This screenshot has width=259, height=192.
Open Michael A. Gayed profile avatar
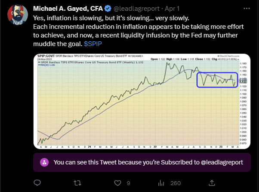tap(18, 15)
